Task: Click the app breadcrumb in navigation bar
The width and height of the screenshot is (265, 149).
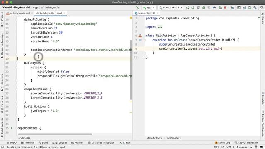Action: 36,7
